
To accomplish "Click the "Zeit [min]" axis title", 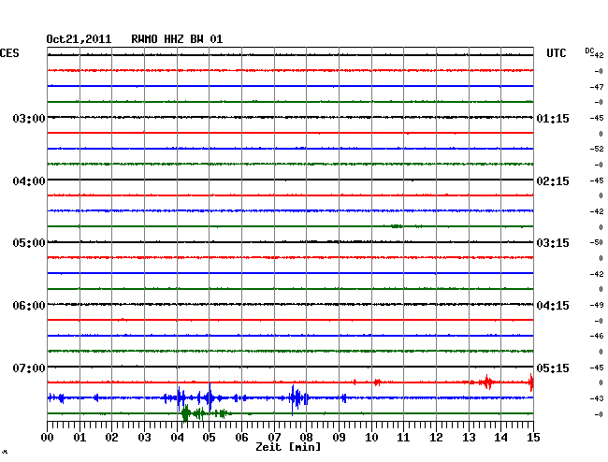I will pyautogui.click(x=288, y=447).
